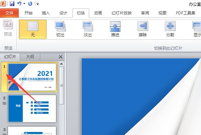201x135 pixels.
Task: Select the 切出 transition effect
Action: [60, 29]
